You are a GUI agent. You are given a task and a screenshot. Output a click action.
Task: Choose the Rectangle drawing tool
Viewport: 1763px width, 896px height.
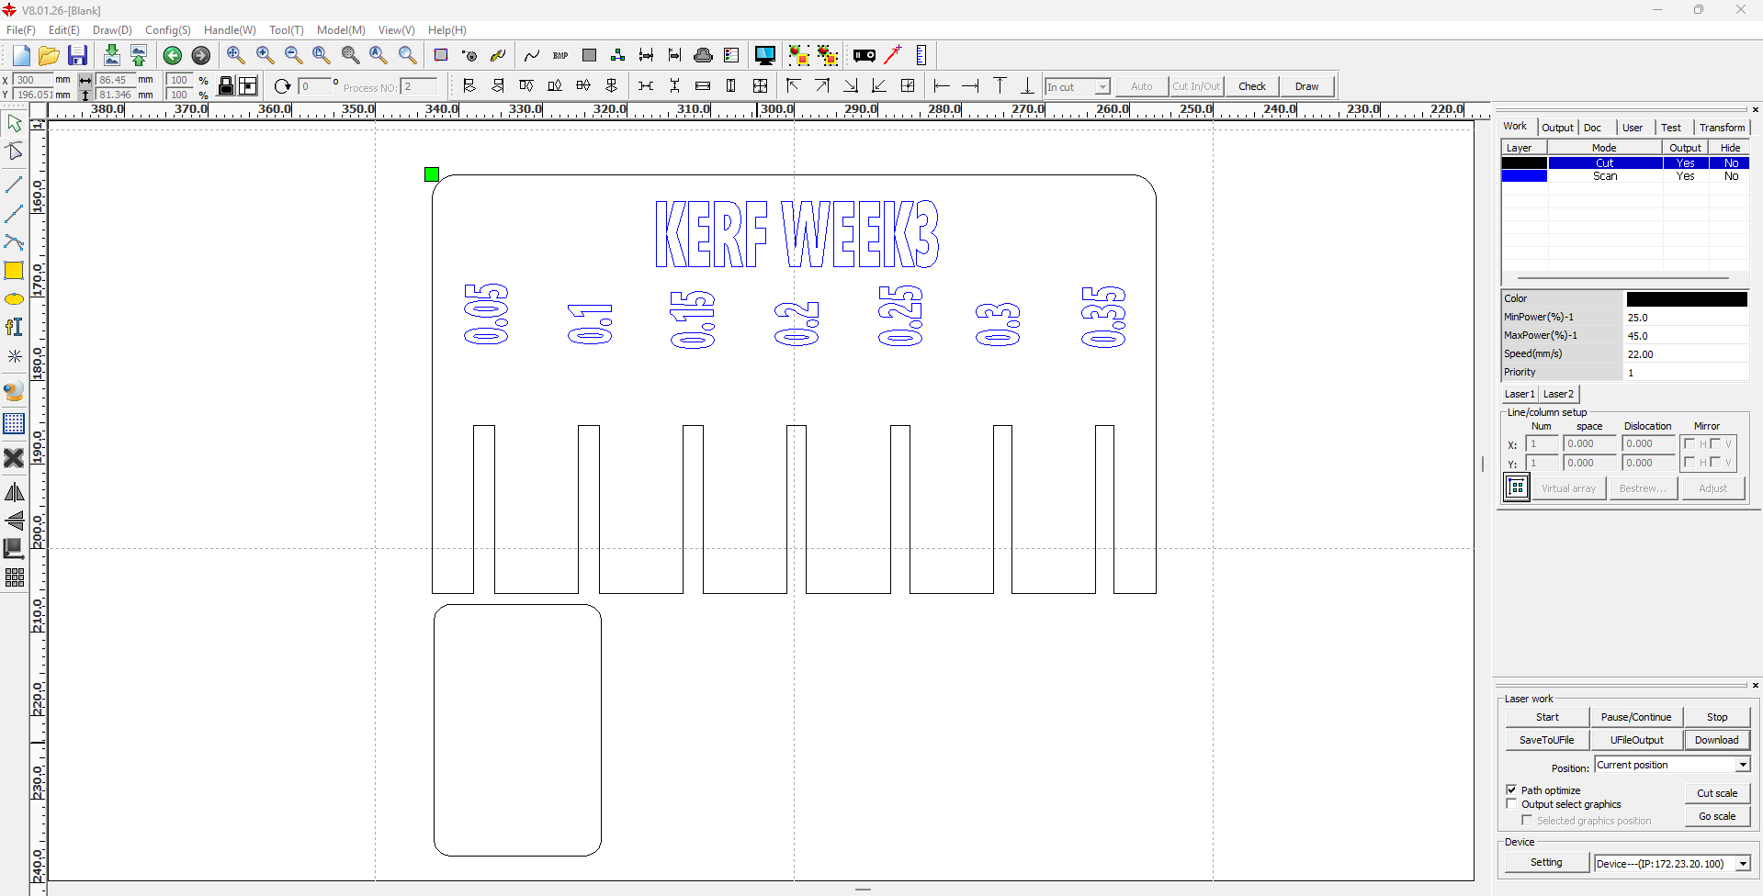pos(15,271)
